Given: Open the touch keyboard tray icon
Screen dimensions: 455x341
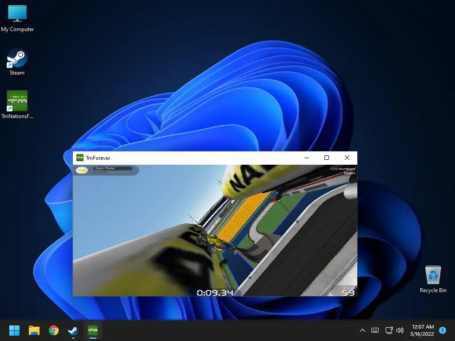Looking at the screenshot, I should pos(375,330).
